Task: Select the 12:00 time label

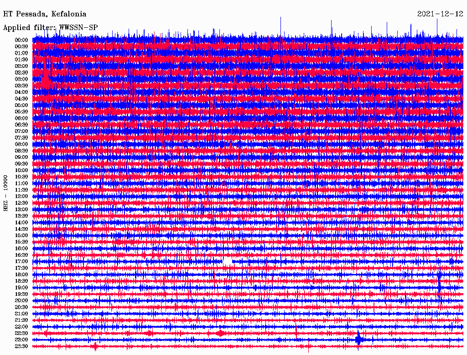Action: click(x=21, y=197)
